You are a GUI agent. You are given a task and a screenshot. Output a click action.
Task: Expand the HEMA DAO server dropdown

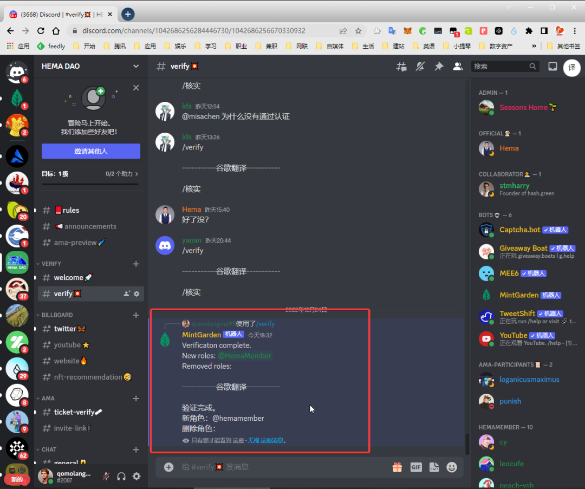pos(136,66)
